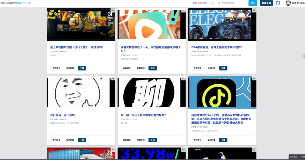Click the 加载进度 loading progress indicator

pyautogui.click(x=297, y=157)
